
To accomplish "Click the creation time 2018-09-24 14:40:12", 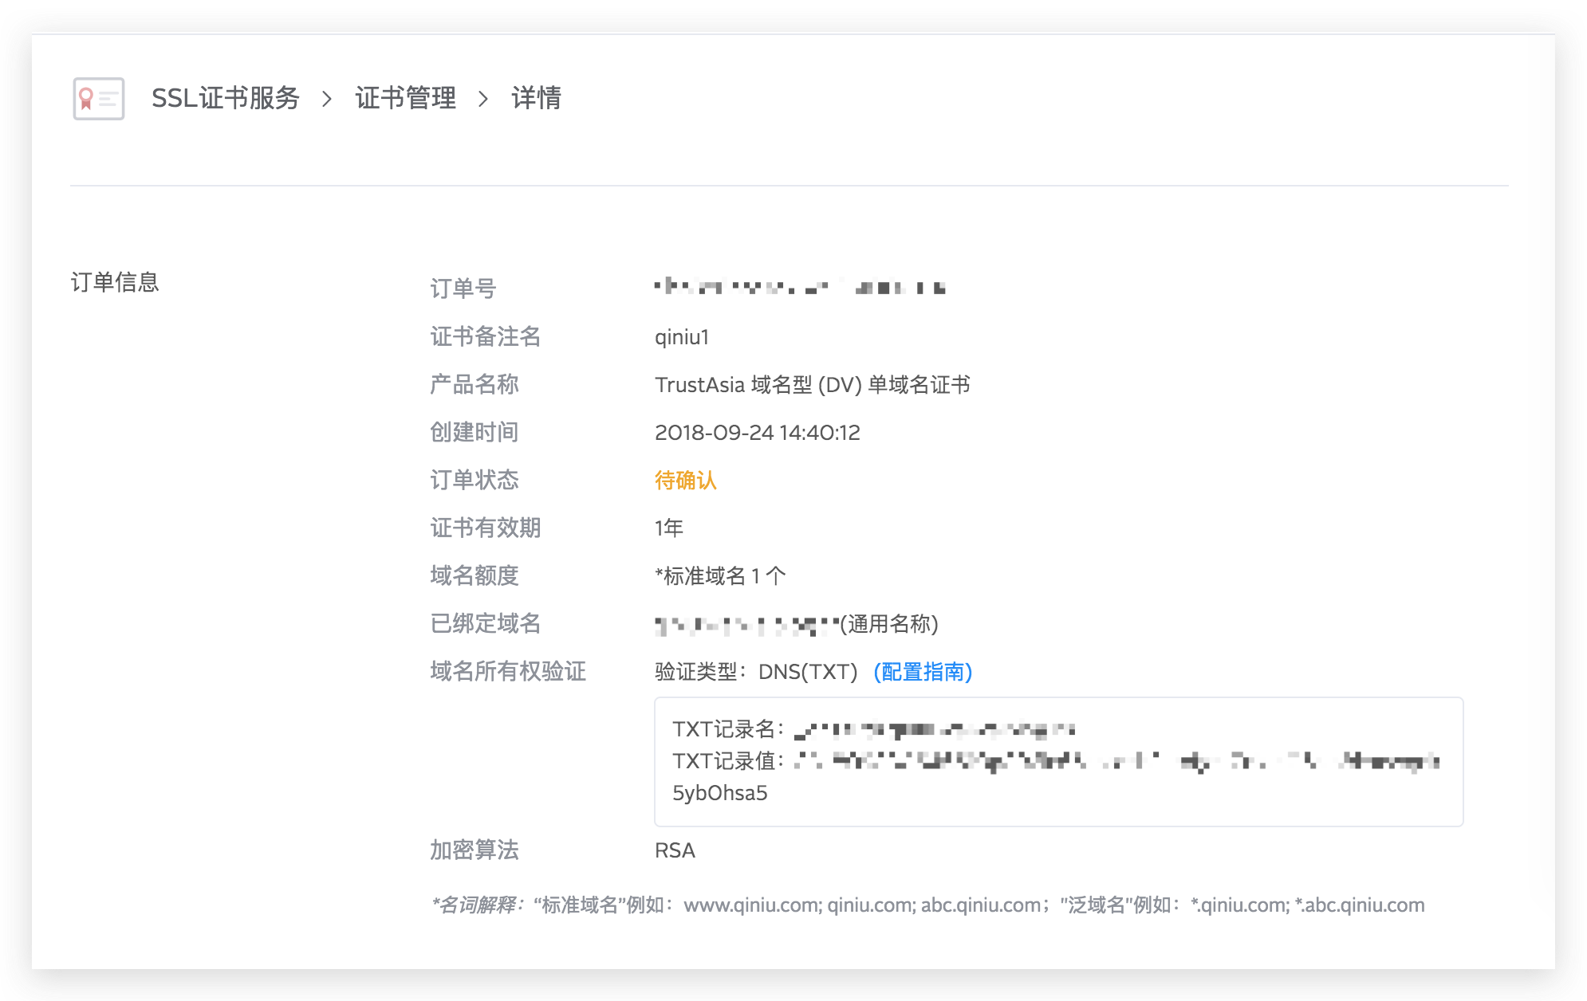I will (x=757, y=433).
